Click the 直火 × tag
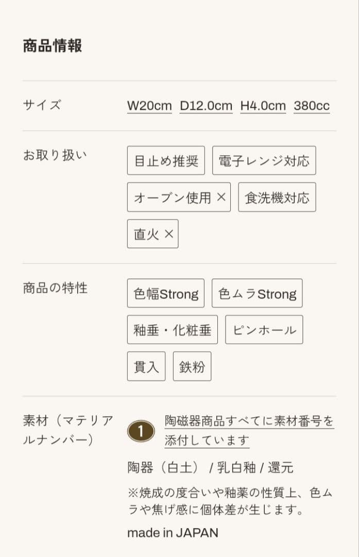Screen dimensions: 359x557 pos(152,234)
